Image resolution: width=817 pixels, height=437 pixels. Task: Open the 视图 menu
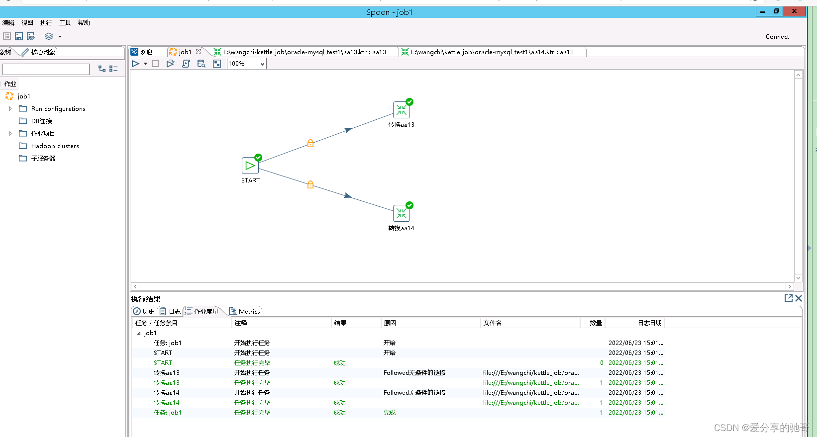pyautogui.click(x=27, y=22)
